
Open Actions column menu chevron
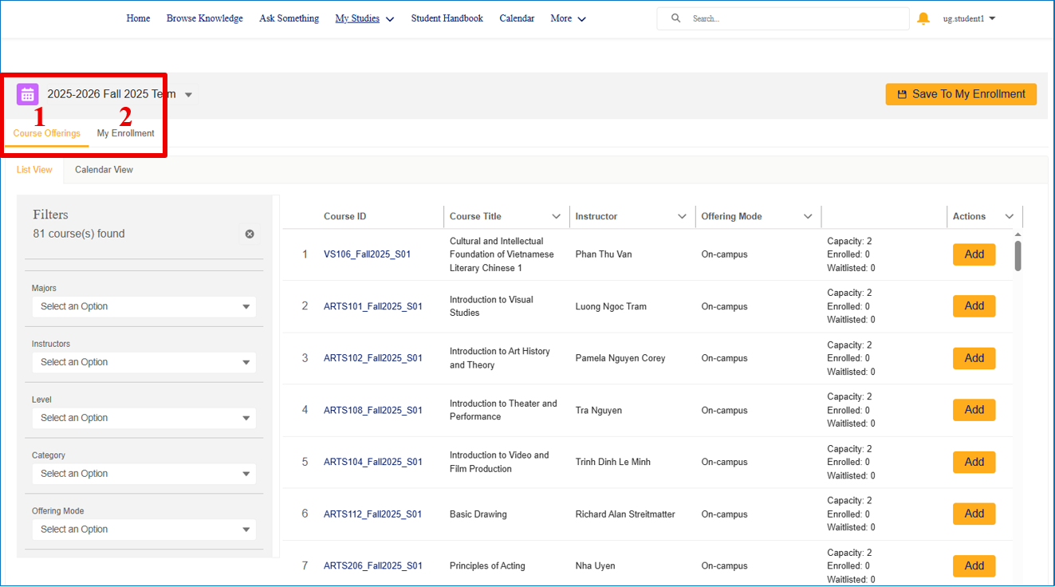[x=1010, y=217]
